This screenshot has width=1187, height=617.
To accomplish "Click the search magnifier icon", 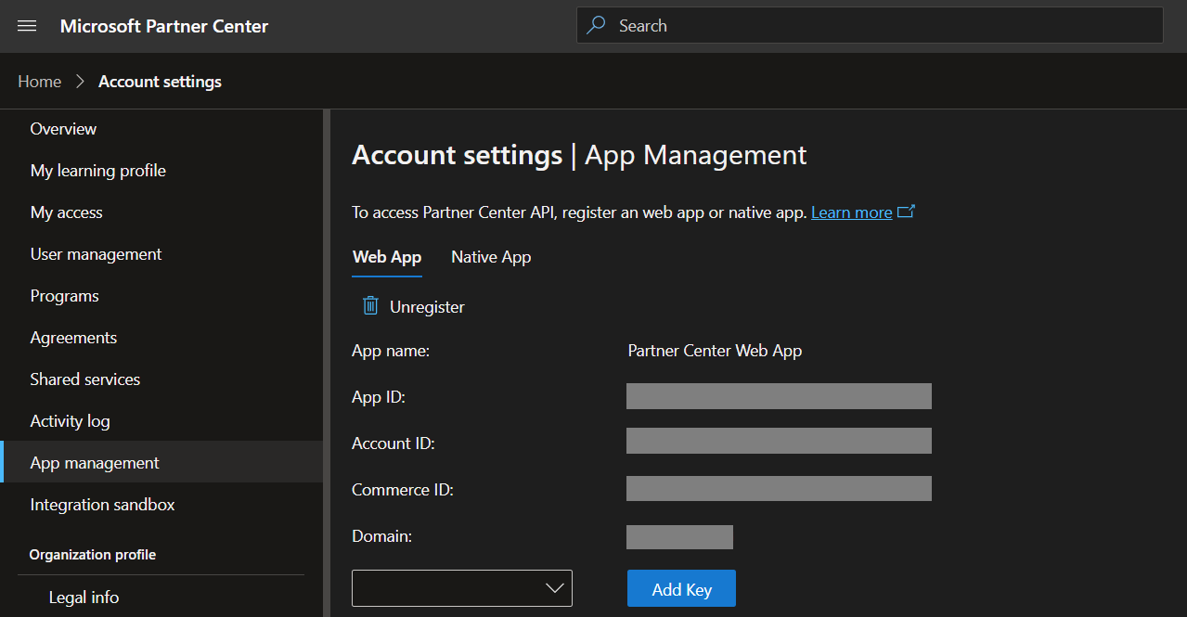I will 597,25.
